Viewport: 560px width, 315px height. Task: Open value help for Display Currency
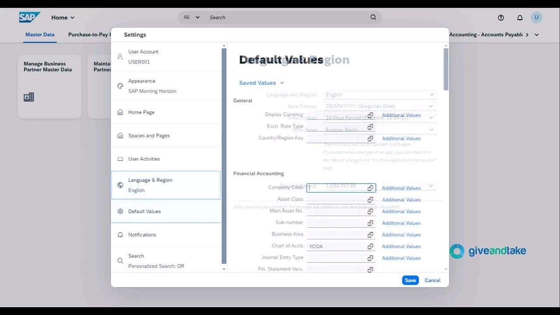[370, 115]
